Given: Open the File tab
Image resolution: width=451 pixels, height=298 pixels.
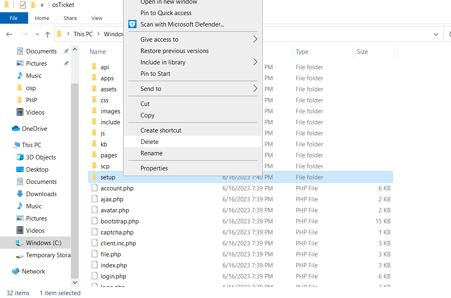Looking at the screenshot, I should coord(14,18).
